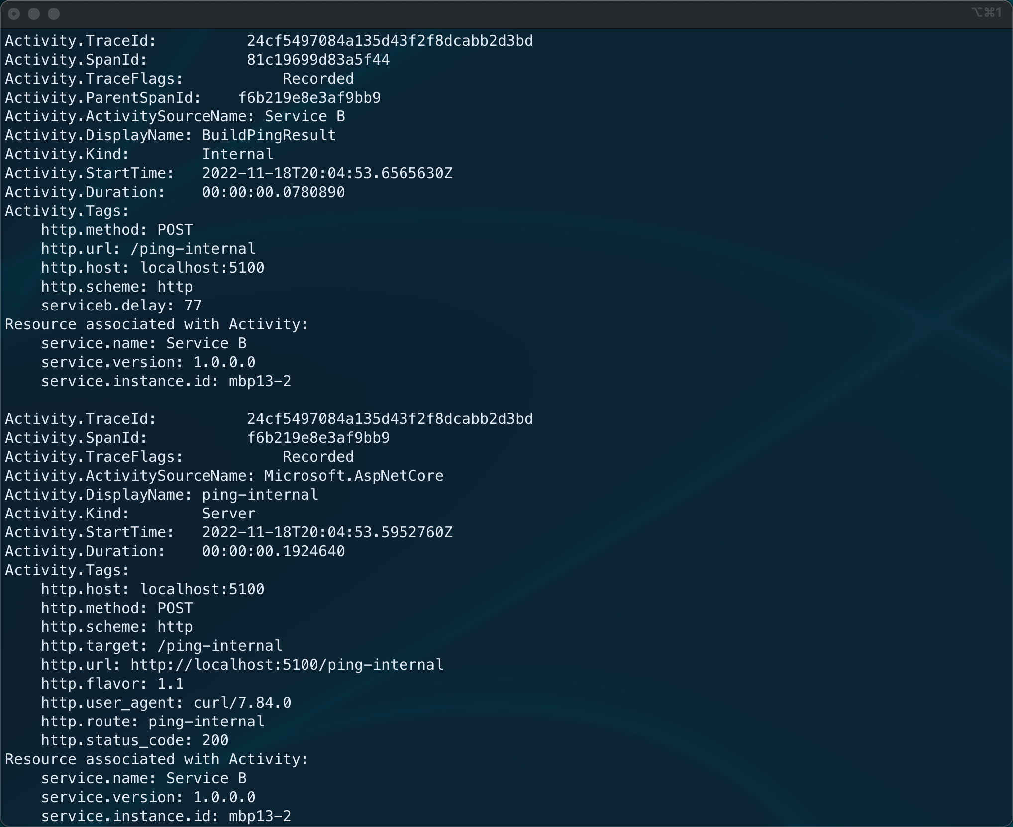Click the http.route: ping-internal line
The image size is (1013, 827).
[x=152, y=722]
